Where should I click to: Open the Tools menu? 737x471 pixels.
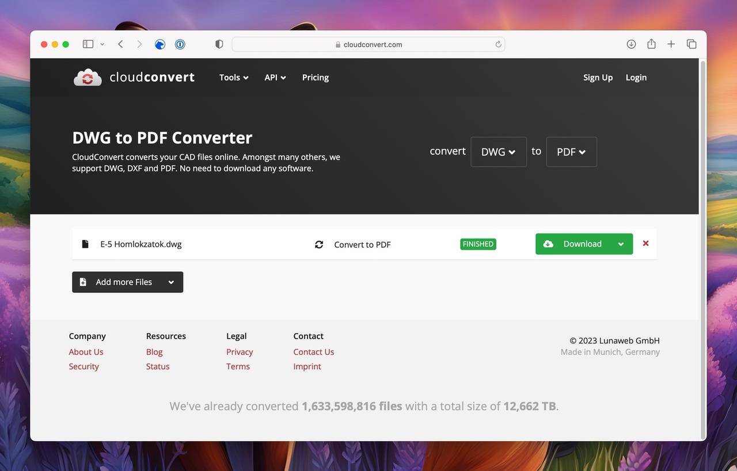point(234,78)
